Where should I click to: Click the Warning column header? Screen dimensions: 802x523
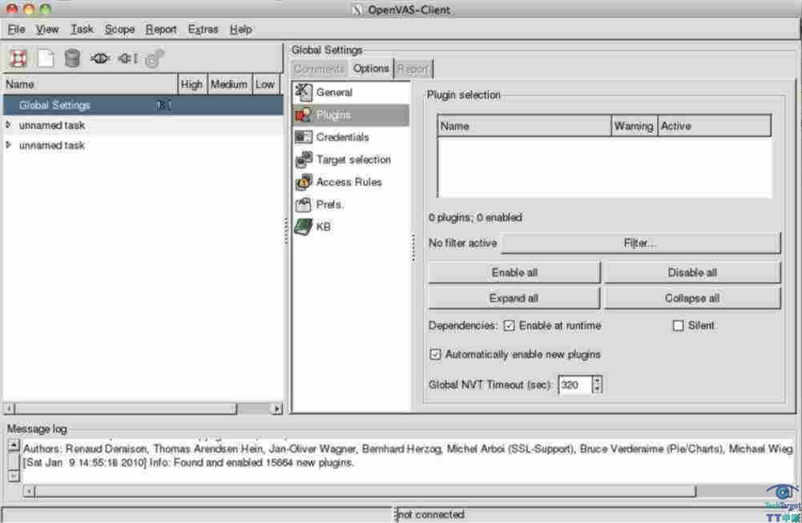[x=635, y=127]
